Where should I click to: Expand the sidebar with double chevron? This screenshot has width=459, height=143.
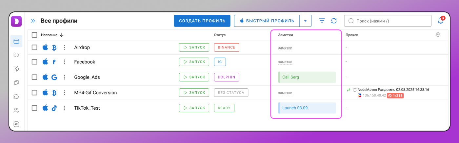(x=33, y=21)
